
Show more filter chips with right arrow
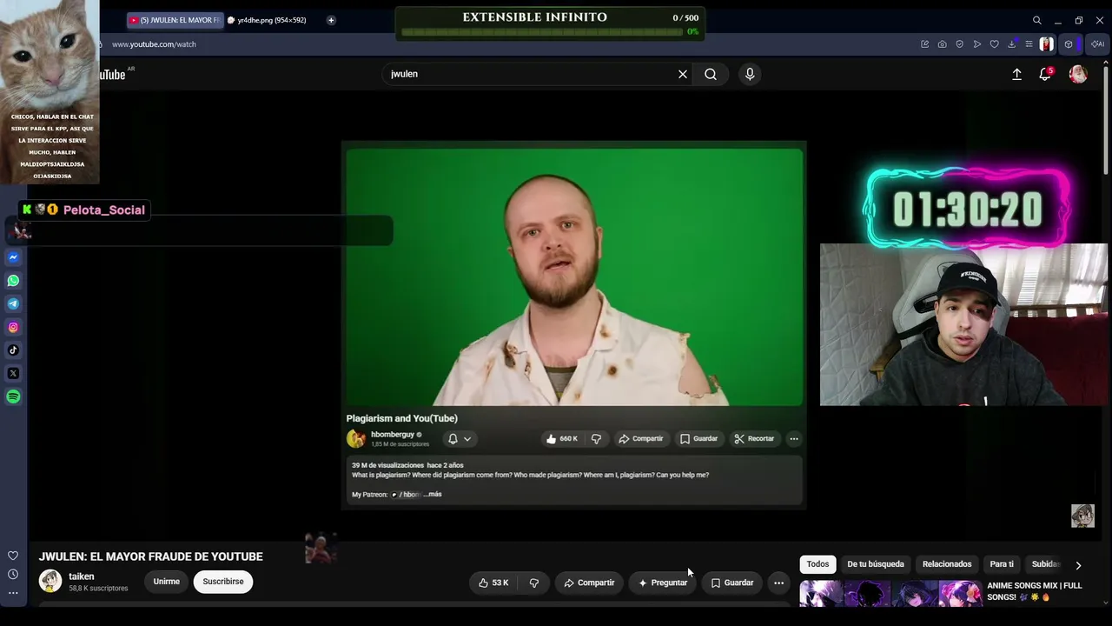click(1078, 565)
